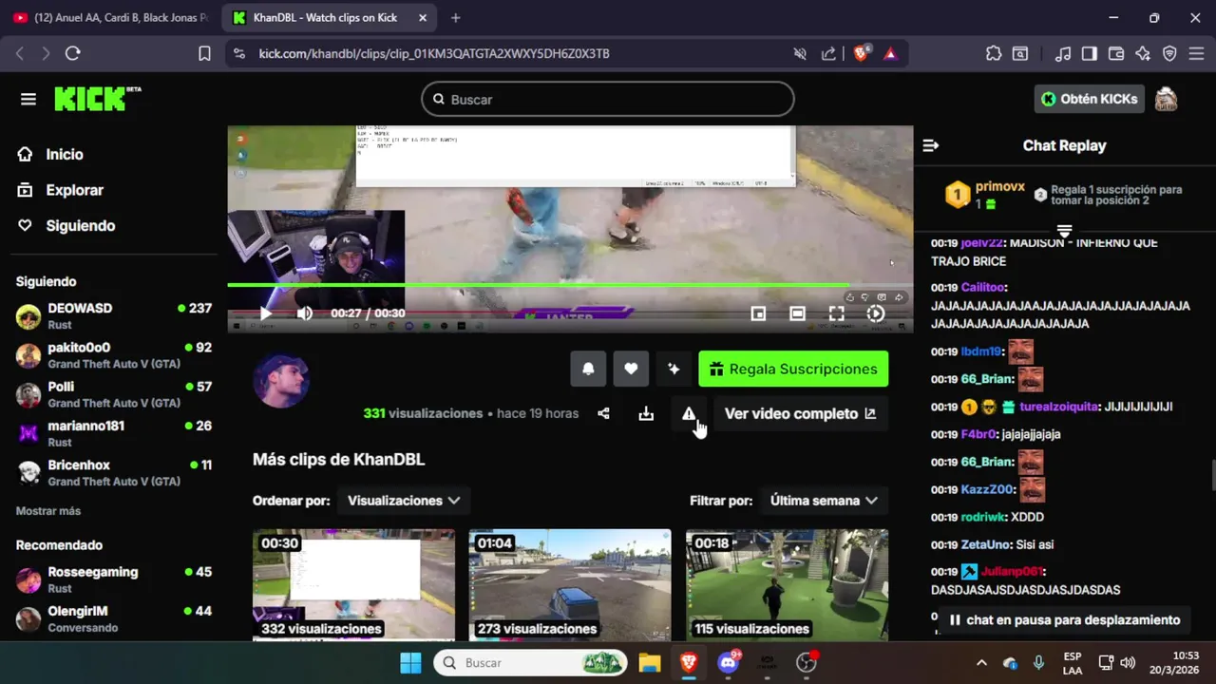Click the address bar URL

click(x=434, y=54)
